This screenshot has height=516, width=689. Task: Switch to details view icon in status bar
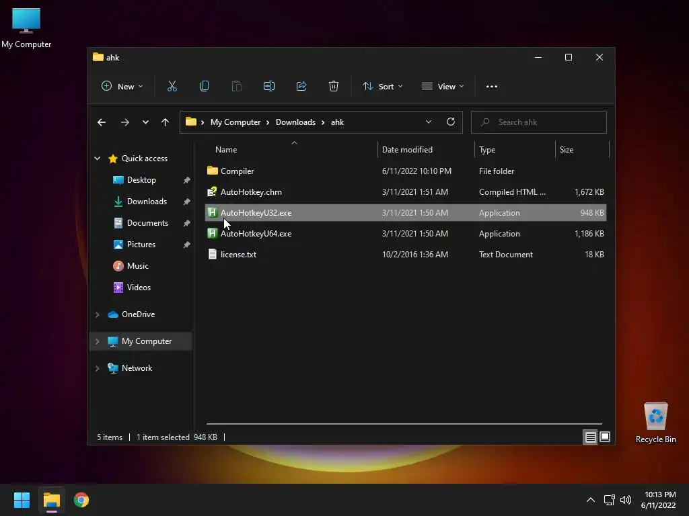click(590, 437)
